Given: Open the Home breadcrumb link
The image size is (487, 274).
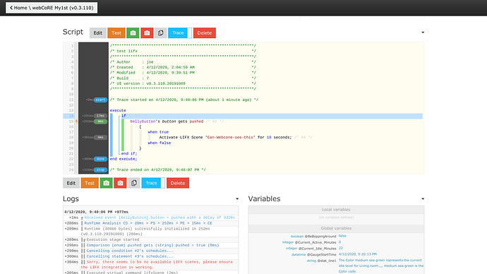Looking at the screenshot, I should [x=20, y=8].
